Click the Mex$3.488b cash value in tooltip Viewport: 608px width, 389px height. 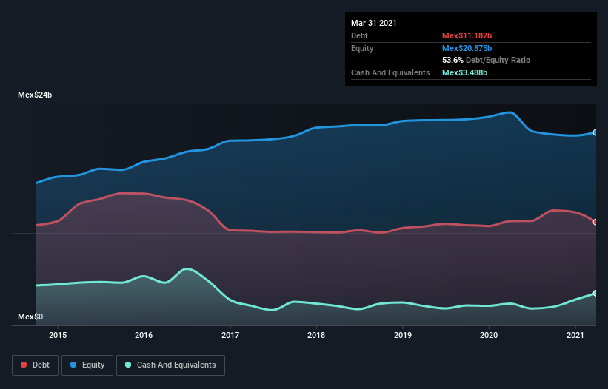click(x=464, y=72)
